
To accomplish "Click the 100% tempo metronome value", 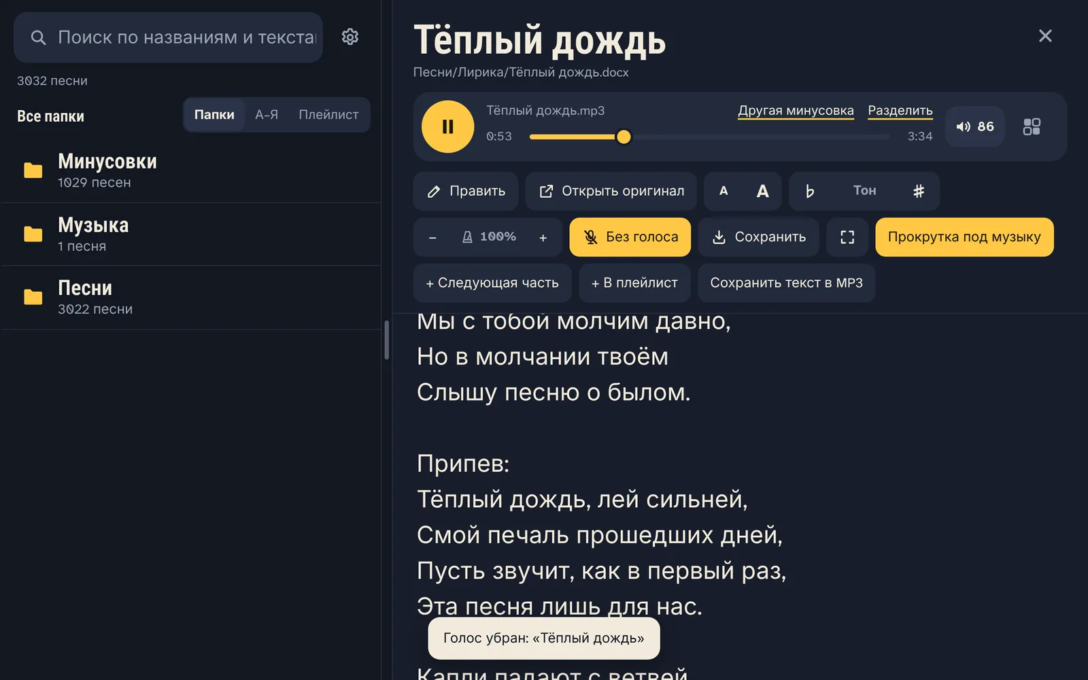I will [x=489, y=237].
